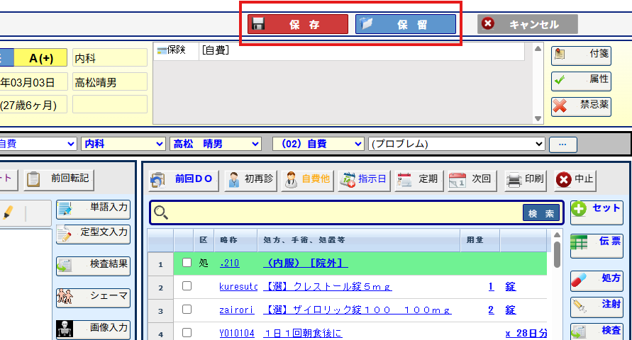Click the blue 保留 hold button
The image size is (632, 340).
(x=406, y=25)
